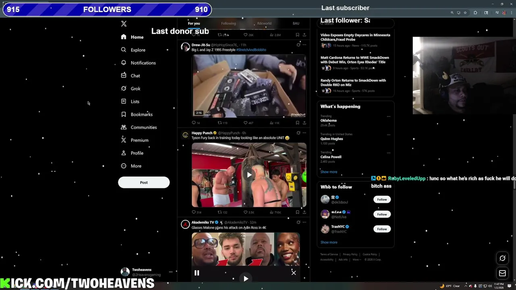Repost the Happy Punch post with 132 reposts
The height and width of the screenshot is (290, 516).
click(223, 212)
